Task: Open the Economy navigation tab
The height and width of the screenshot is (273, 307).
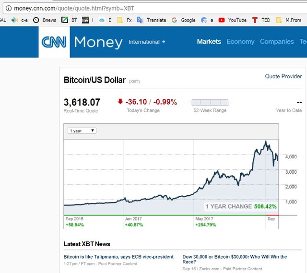Action: coord(240,42)
